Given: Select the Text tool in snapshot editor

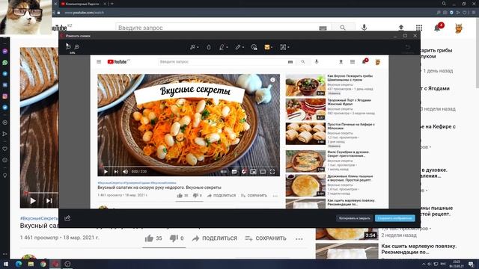Looking at the screenshot, I should coord(283,47).
